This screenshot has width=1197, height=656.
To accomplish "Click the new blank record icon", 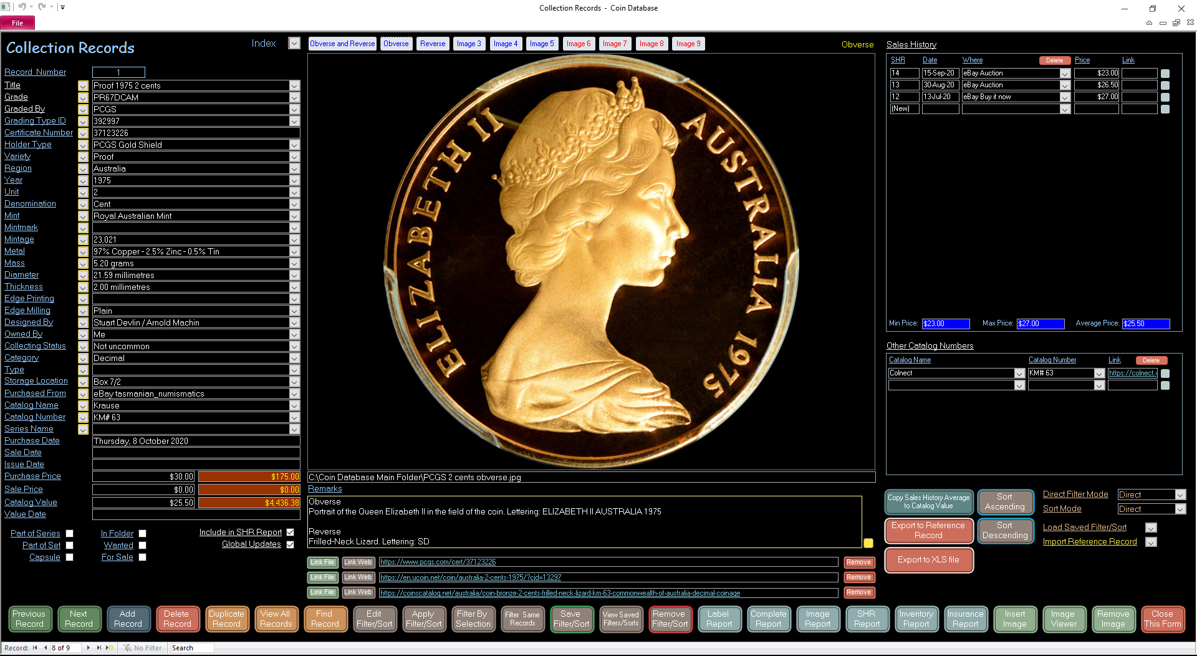I will pyautogui.click(x=110, y=648).
